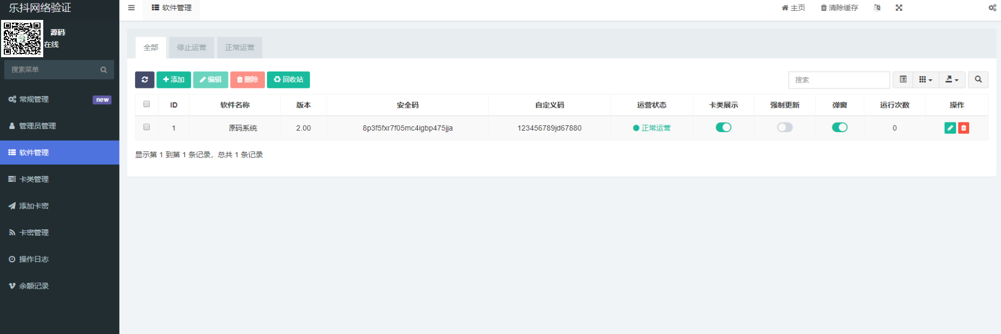The height and width of the screenshot is (334, 1001).
Task: Click the 安全码 column header
Action: pyautogui.click(x=408, y=105)
